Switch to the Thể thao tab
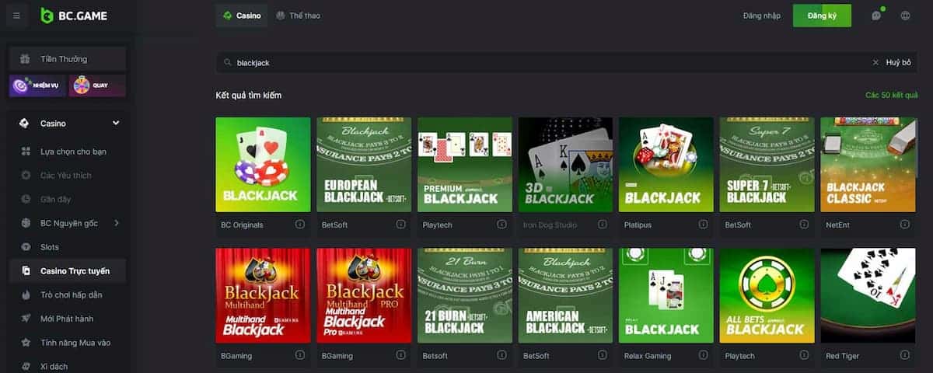Viewport: 933px width, 373px height. tap(299, 16)
